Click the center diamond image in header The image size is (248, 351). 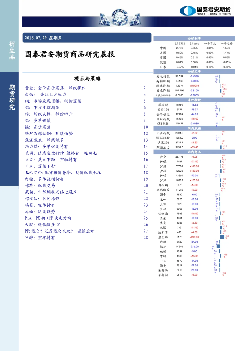(120, 17)
